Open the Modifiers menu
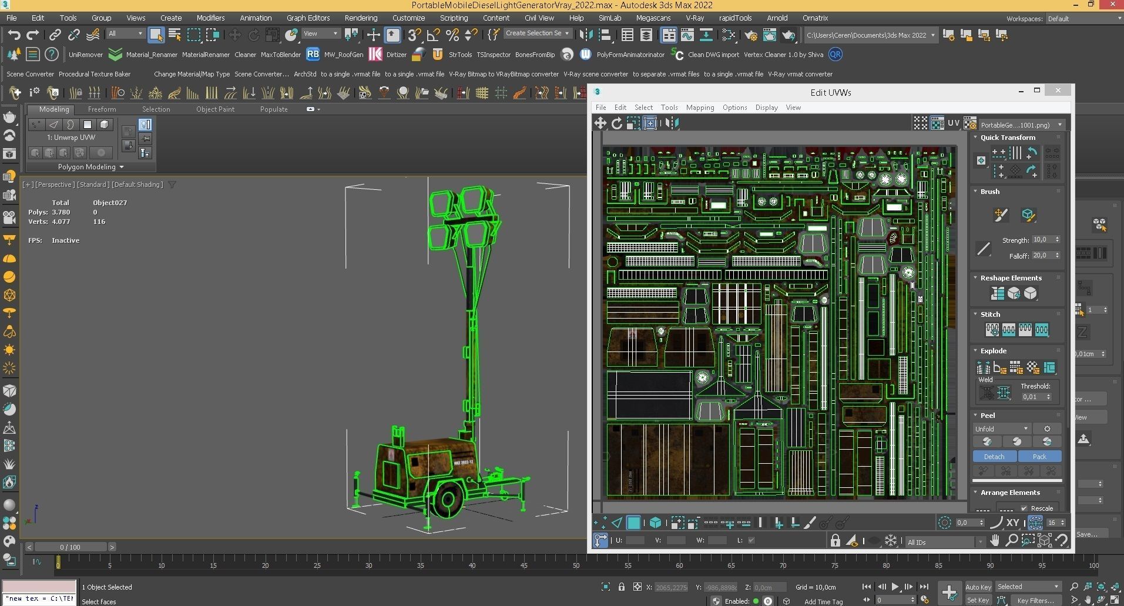This screenshot has width=1124, height=606. pos(210,18)
